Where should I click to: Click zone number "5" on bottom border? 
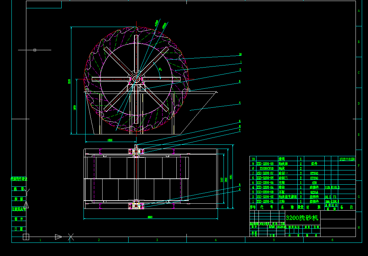(x=274, y=240)
